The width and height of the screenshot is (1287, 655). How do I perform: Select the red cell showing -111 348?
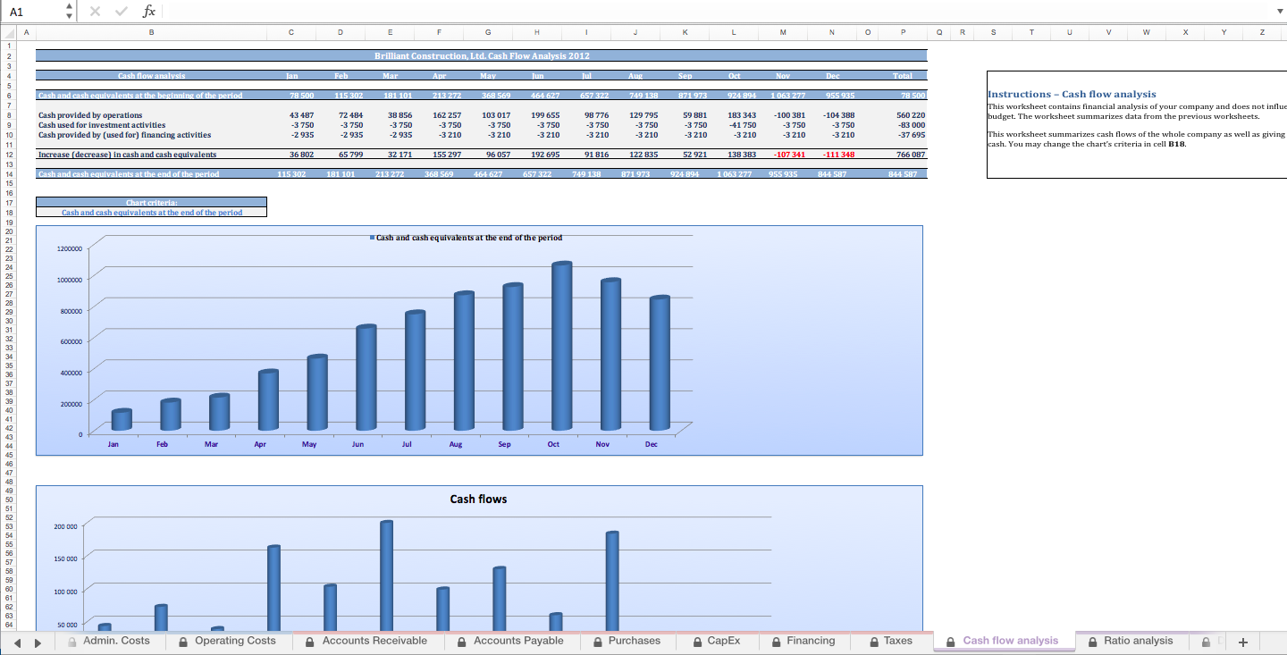pos(832,155)
